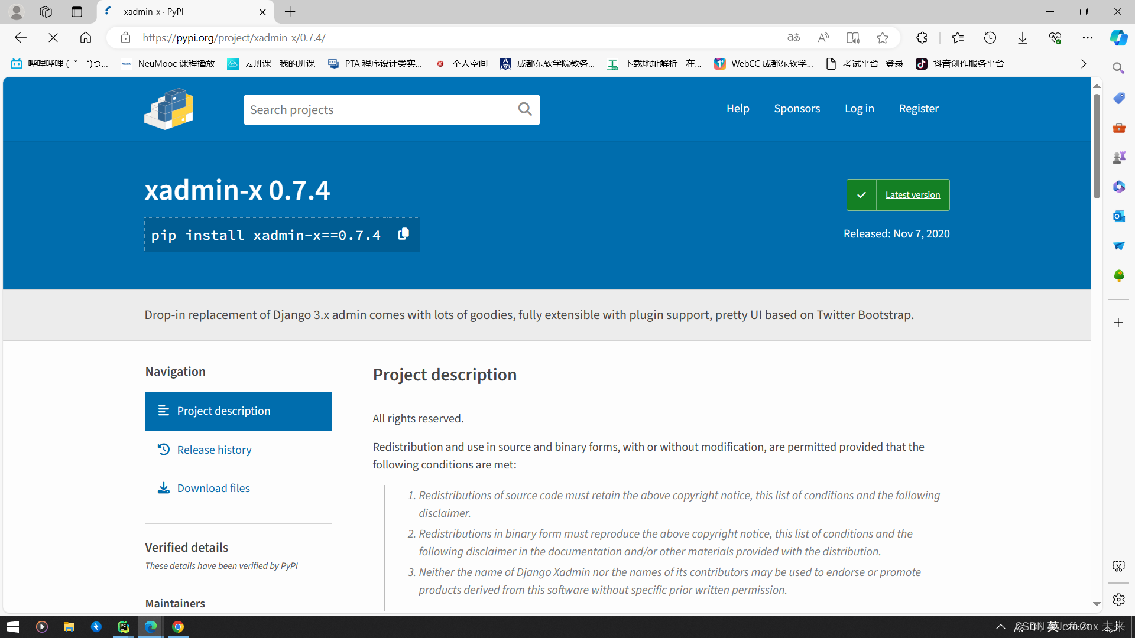The image size is (1135, 638).
Task: Toggle Immersive Reader mode
Action: [x=852, y=37]
